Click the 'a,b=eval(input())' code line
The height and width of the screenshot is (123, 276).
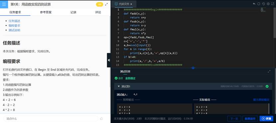pyautogui.click(x=137, y=45)
